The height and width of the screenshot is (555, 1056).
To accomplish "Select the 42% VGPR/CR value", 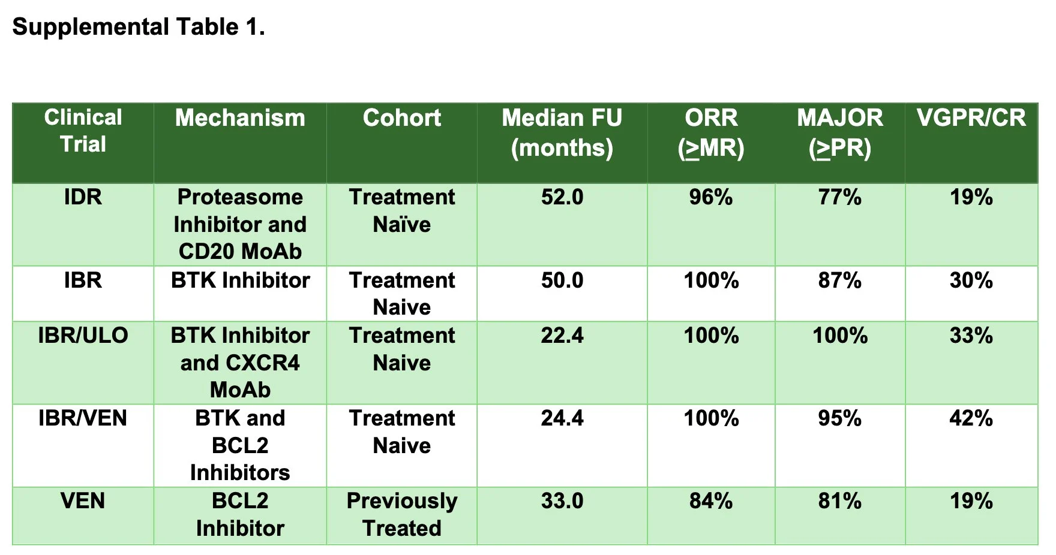I will 971,418.
